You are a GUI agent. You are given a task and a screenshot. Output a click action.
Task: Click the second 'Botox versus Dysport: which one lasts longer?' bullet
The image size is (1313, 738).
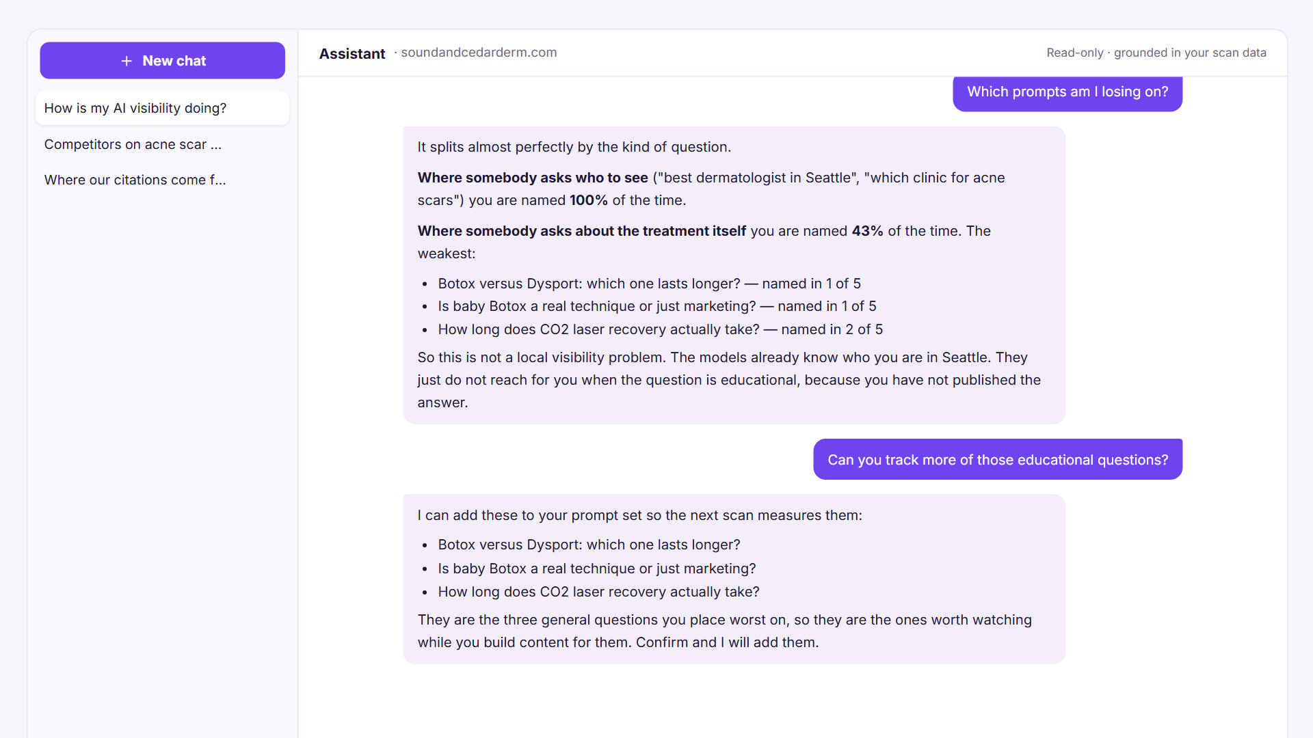589,545
